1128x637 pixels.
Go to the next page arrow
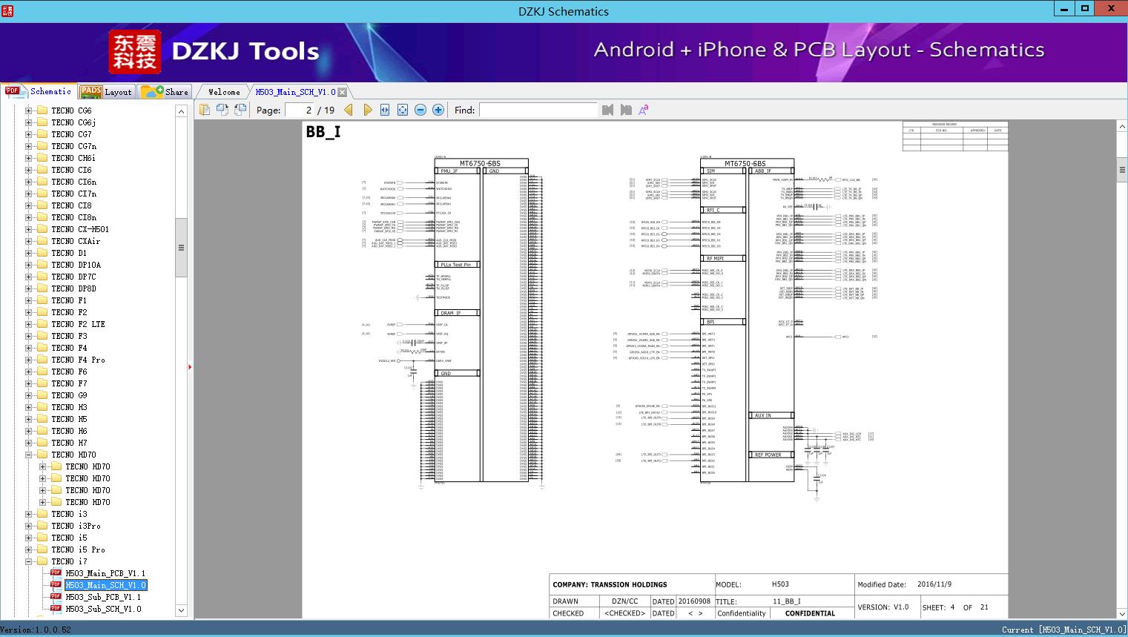367,110
